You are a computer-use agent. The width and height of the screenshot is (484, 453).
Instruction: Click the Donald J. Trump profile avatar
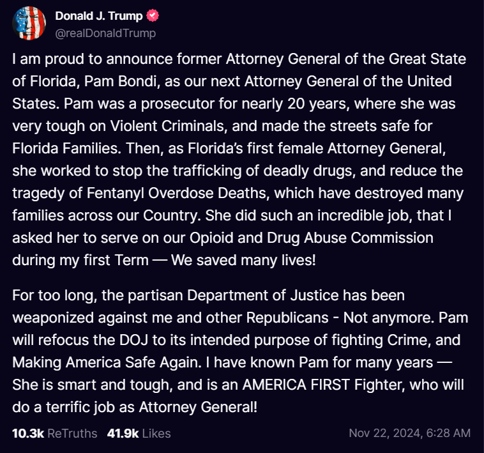tap(29, 25)
